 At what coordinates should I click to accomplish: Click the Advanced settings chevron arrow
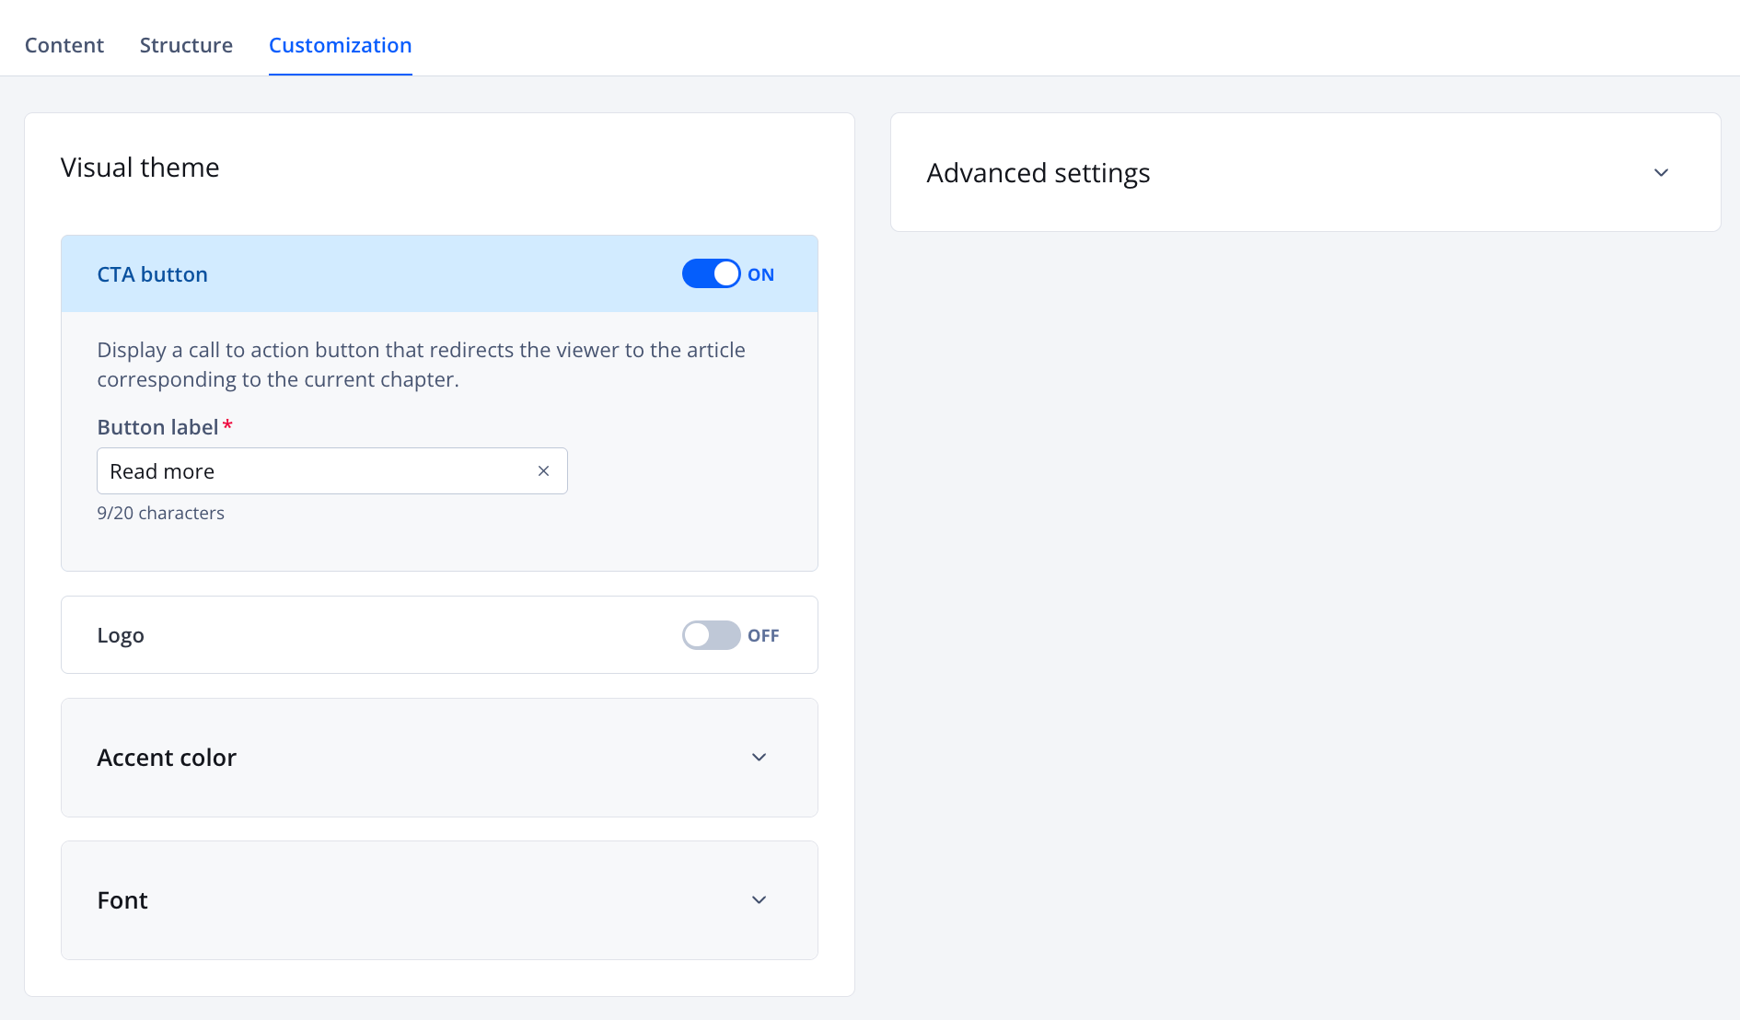[x=1661, y=173]
